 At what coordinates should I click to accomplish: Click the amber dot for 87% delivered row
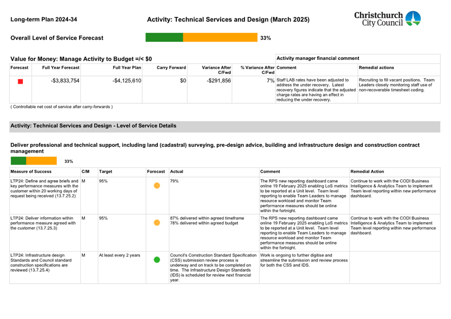click(157, 223)
